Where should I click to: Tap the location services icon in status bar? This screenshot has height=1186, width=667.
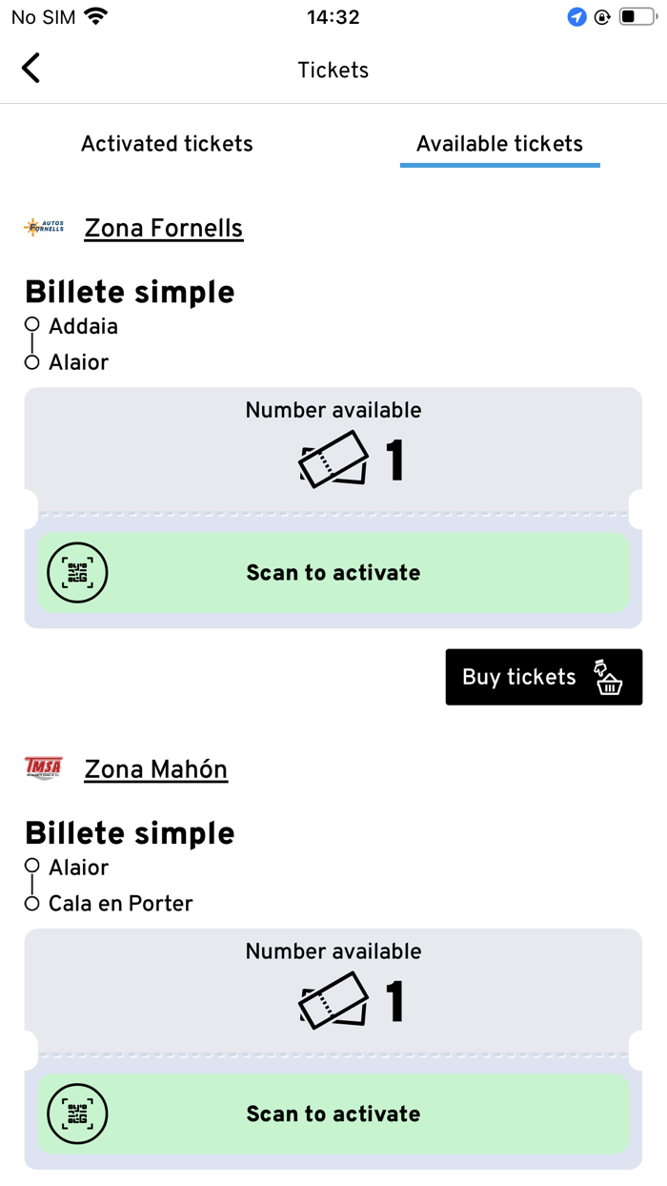pos(576,17)
